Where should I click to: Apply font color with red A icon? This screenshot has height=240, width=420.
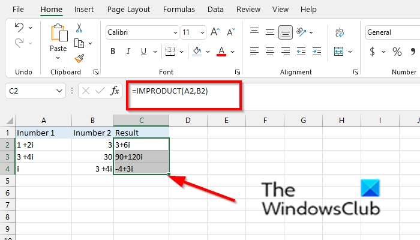pos(221,51)
